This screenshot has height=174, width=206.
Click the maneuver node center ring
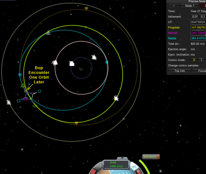[29, 96]
